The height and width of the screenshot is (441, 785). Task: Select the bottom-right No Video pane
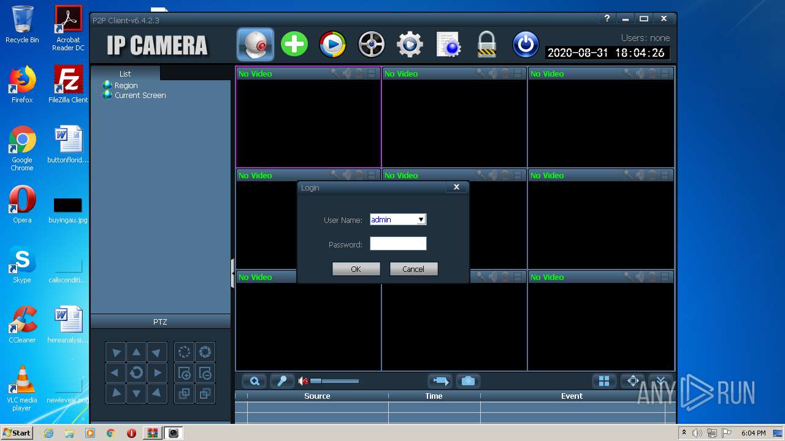tap(601, 320)
